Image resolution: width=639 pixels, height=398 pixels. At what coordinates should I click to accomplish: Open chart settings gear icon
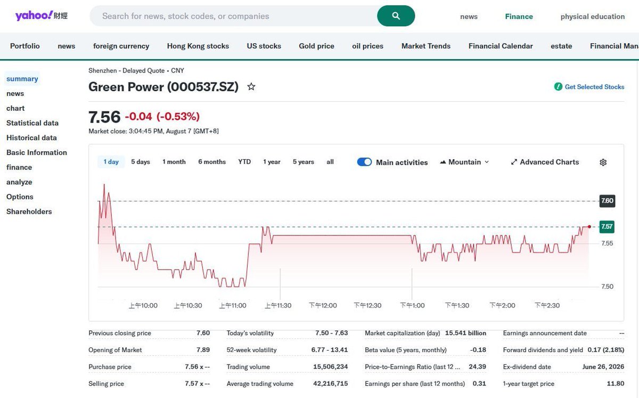click(603, 162)
